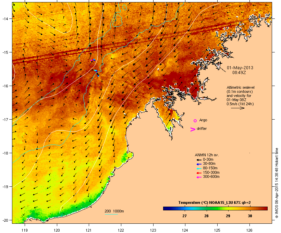This screenshot has height=233, width=281.
Task: Click the magenta 300-600m legend arrow
Action: (199, 177)
